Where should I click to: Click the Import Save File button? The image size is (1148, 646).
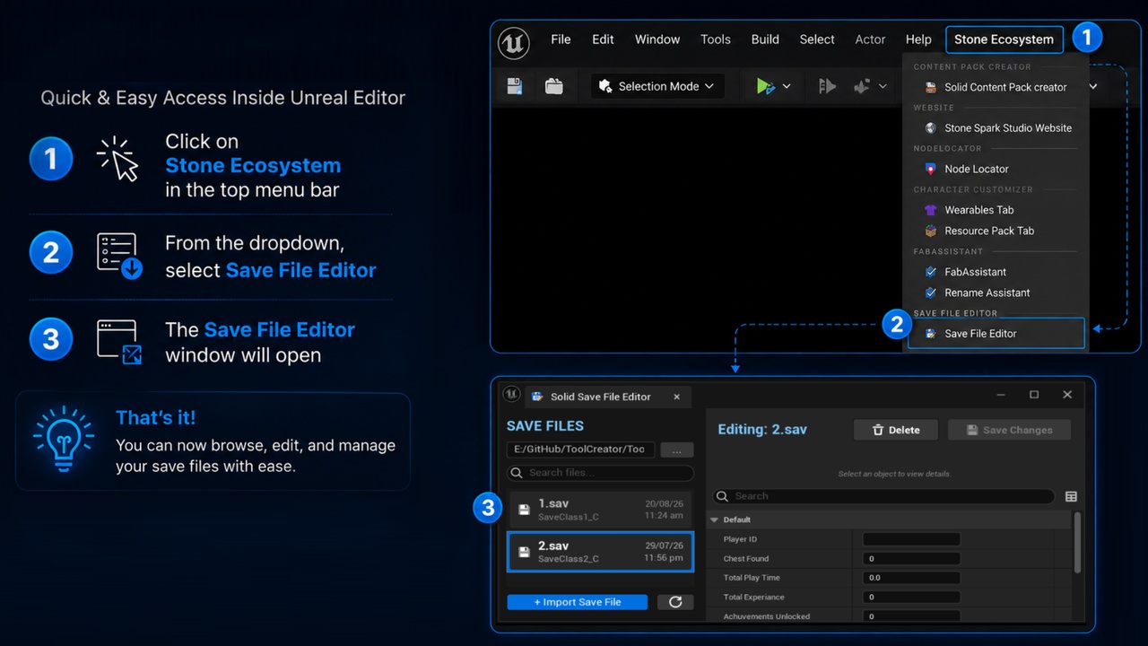tap(578, 602)
